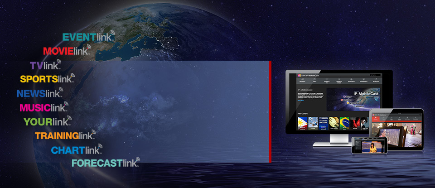Open the red boxing gloves thumbnail
435x188 pixels.
(x=355, y=123)
